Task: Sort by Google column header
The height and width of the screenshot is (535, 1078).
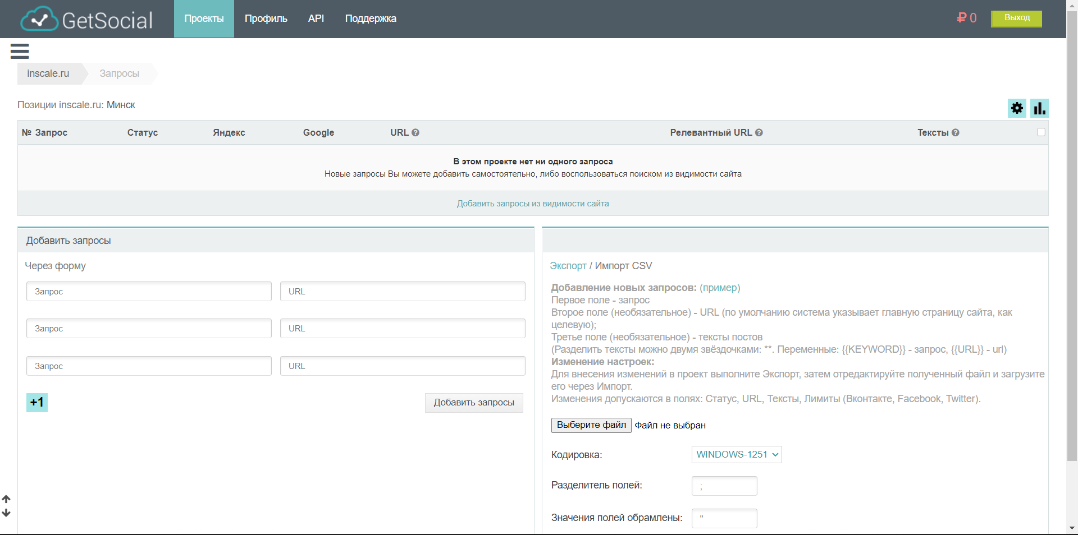Action: [318, 133]
